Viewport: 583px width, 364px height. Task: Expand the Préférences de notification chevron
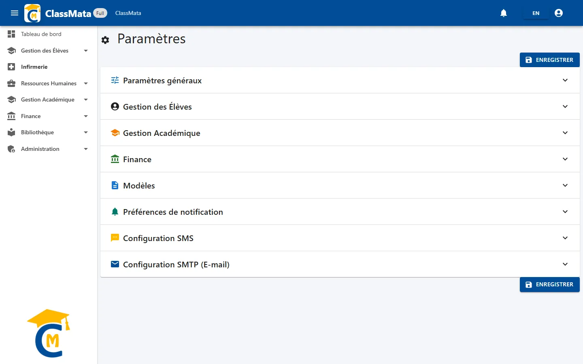pos(565,212)
